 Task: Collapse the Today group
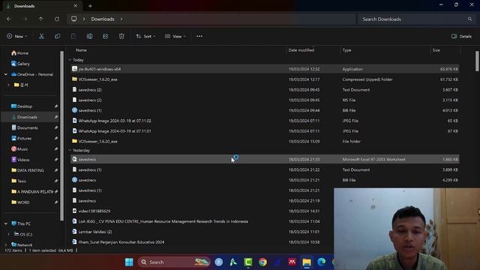pyautogui.click(x=70, y=60)
